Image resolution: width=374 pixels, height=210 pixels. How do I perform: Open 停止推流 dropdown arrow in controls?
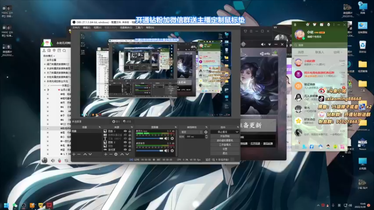click(237, 132)
